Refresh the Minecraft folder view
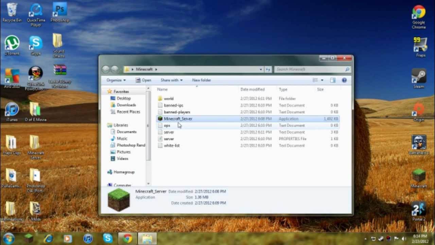Viewport: 435px width, 245px height. pyautogui.click(x=268, y=69)
